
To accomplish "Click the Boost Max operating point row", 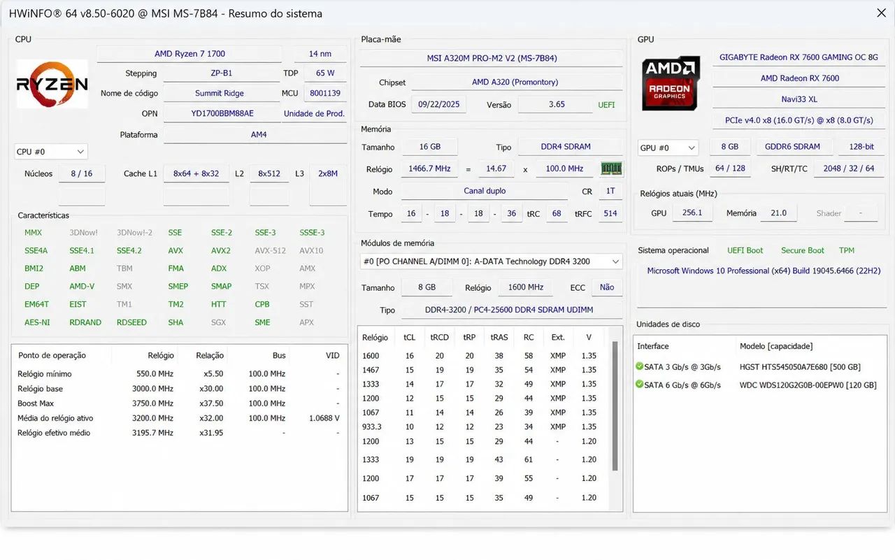I will pos(178,403).
